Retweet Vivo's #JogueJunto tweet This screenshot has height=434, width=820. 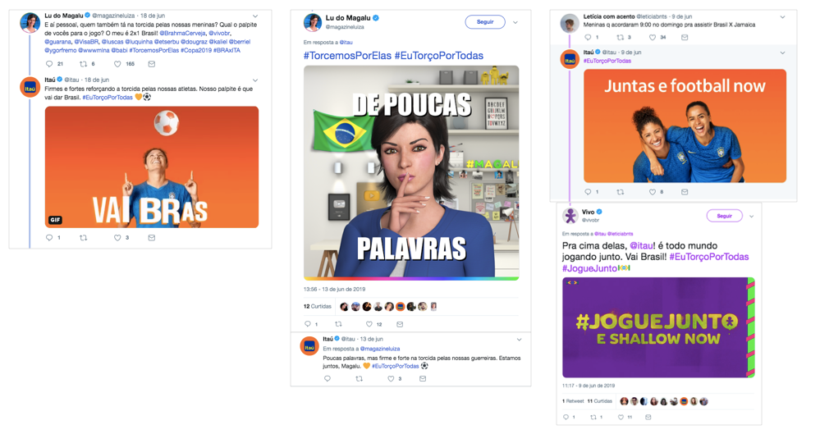click(593, 418)
